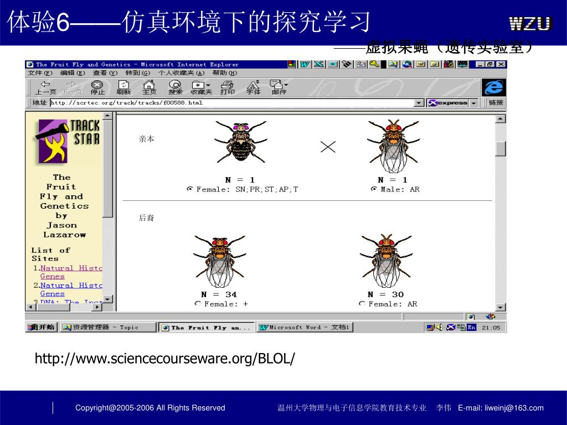Screen dimensions: 567x425
Task: Click the female parent fly image
Action: 241,142
